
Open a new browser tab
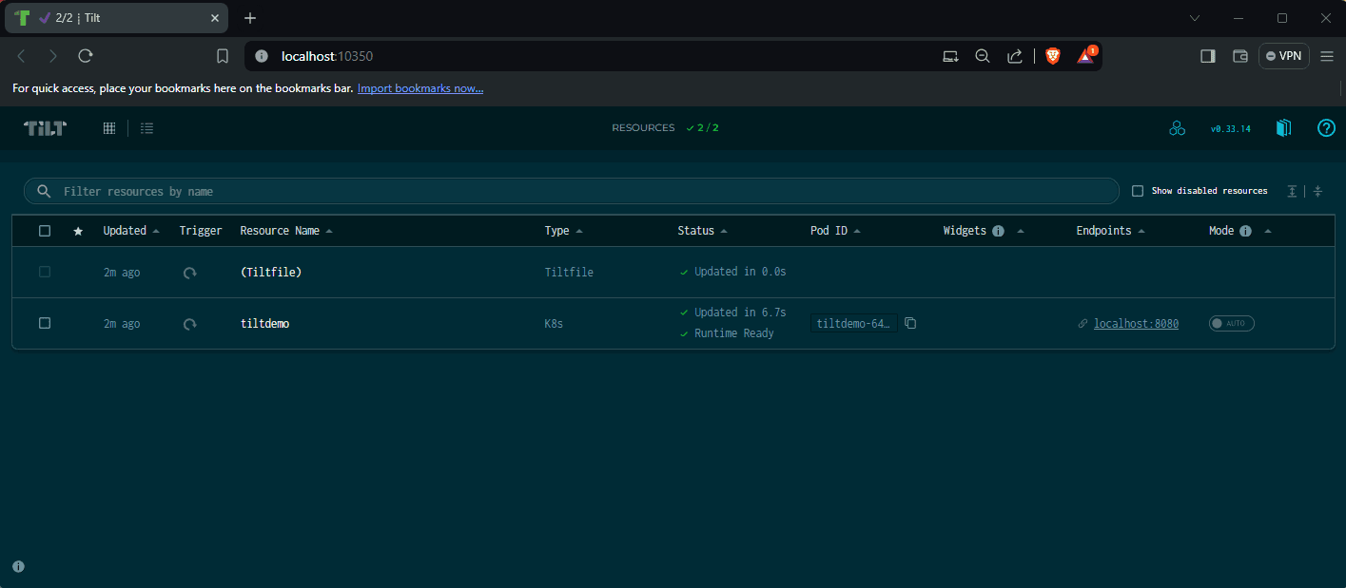click(250, 18)
